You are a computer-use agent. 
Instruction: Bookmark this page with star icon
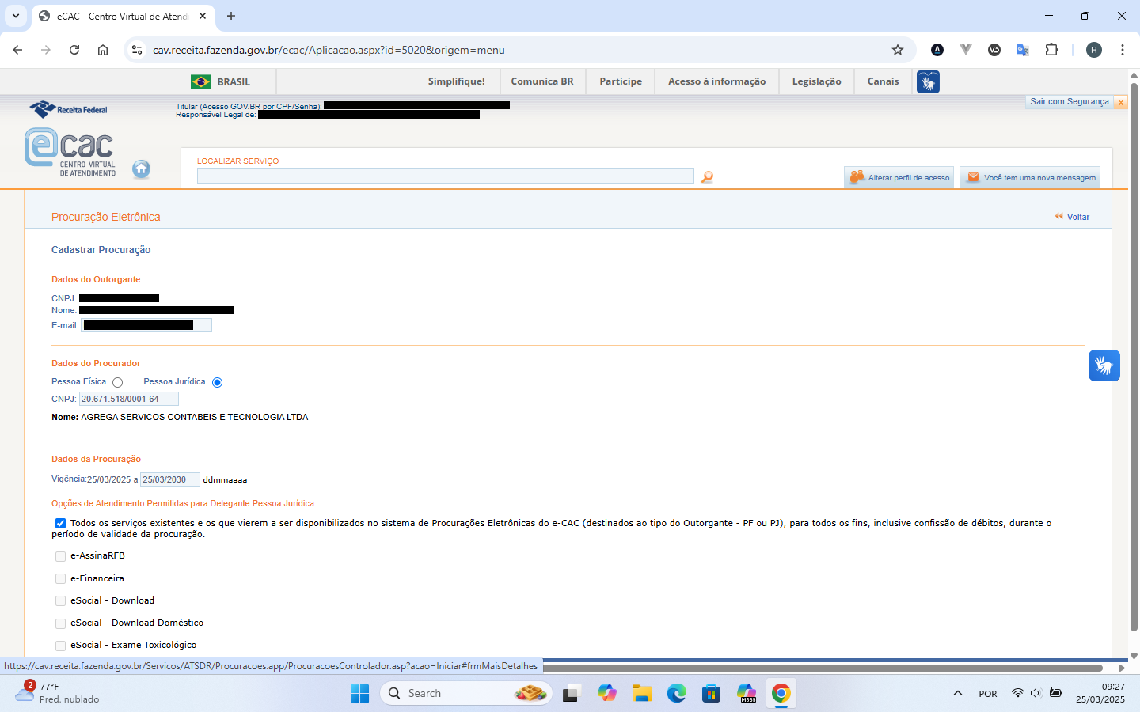[898, 50]
